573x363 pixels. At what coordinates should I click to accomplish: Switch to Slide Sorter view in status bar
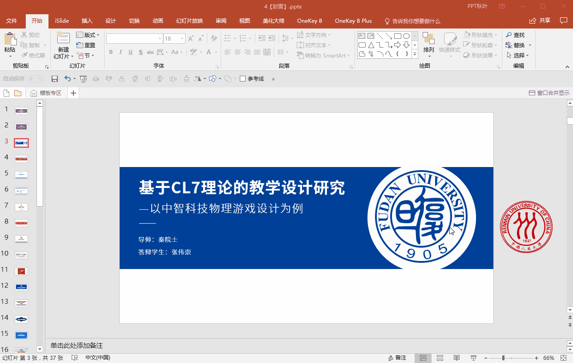[x=440, y=358]
